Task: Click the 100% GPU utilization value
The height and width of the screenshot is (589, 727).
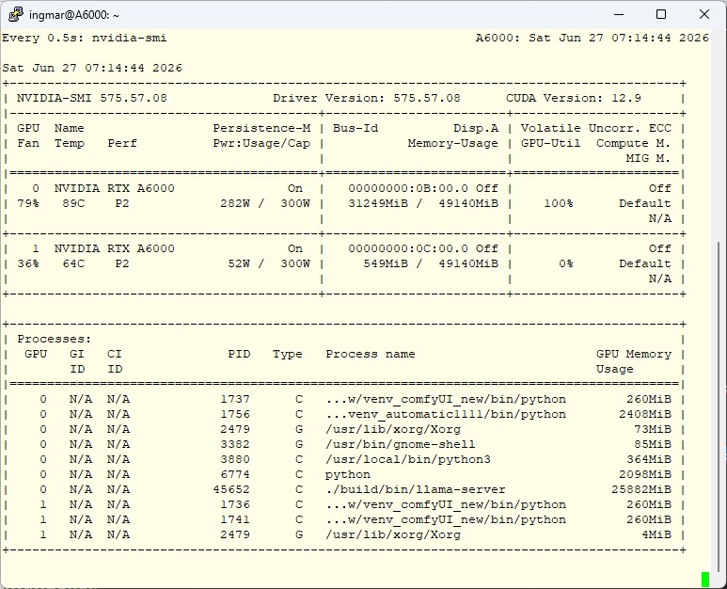Action: 559,203
